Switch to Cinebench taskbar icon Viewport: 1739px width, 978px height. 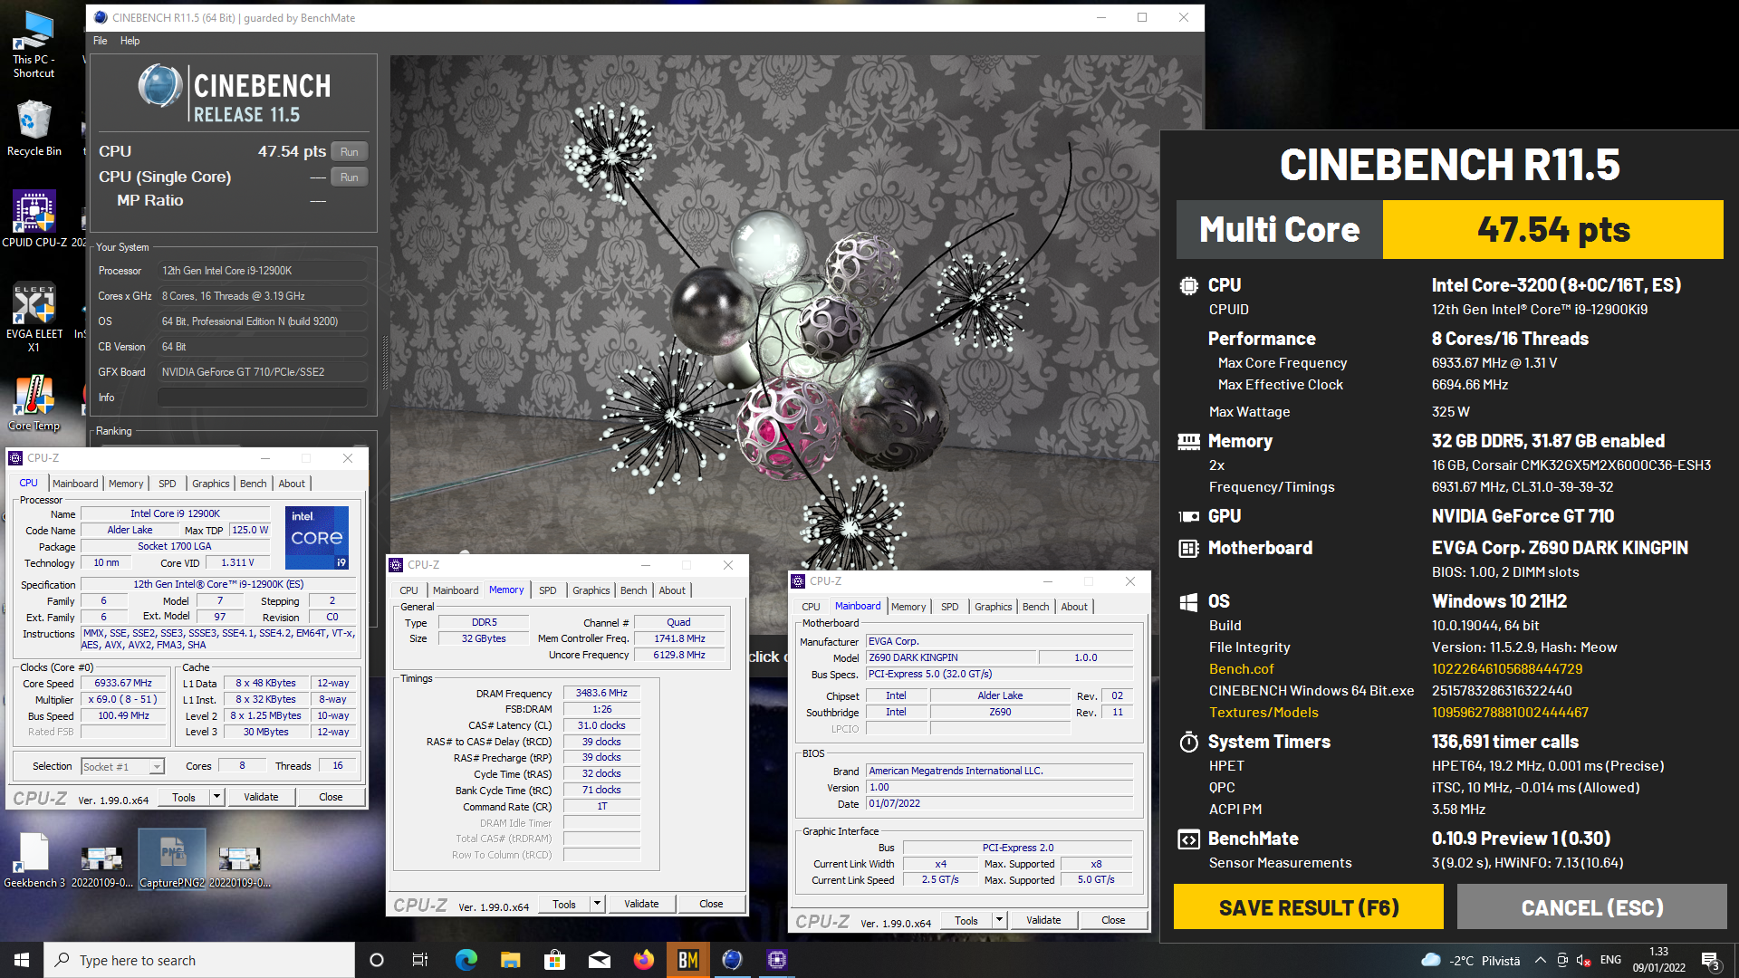(x=732, y=960)
